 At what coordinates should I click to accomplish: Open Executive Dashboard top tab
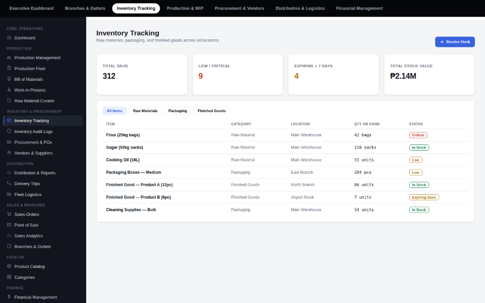[31, 9]
